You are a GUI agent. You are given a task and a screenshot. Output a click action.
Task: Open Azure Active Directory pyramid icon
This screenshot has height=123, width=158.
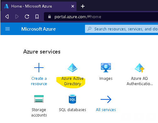(72, 68)
